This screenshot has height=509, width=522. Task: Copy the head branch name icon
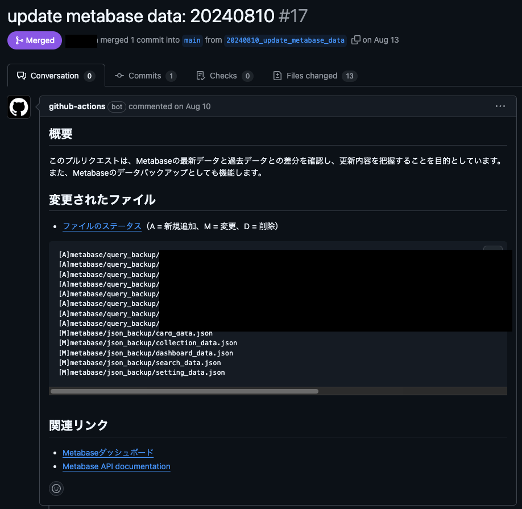point(355,40)
